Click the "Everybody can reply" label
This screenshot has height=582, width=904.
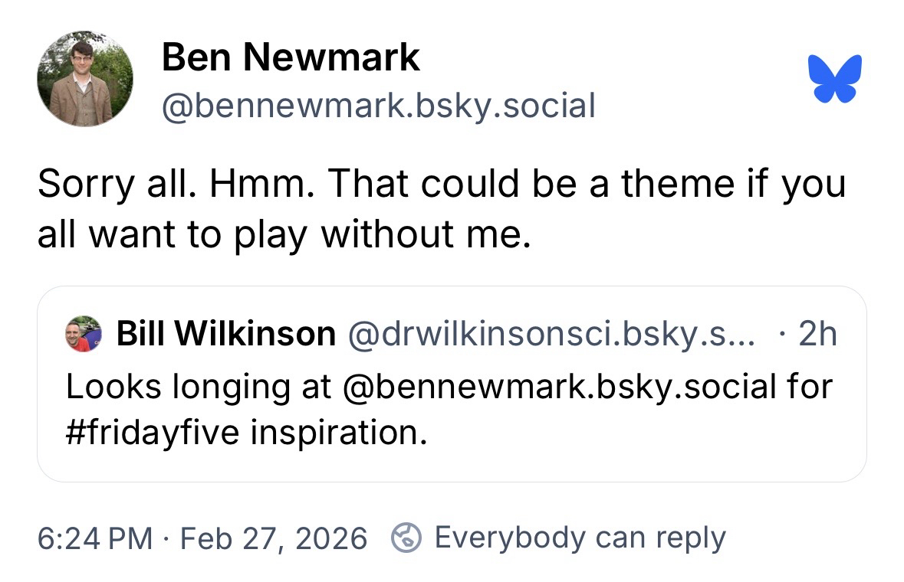580,538
